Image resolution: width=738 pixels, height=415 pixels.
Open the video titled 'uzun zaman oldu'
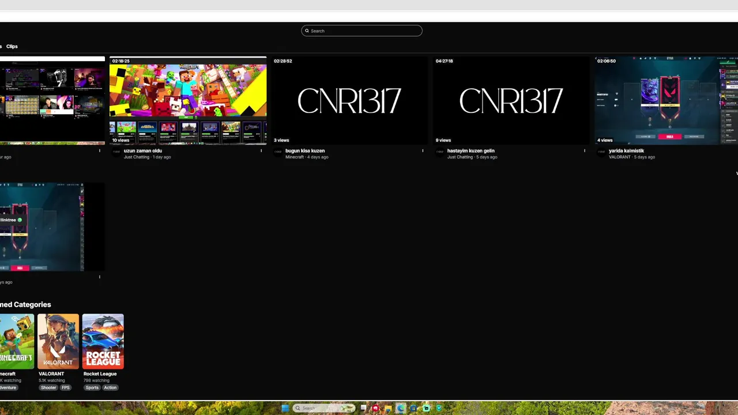142,151
